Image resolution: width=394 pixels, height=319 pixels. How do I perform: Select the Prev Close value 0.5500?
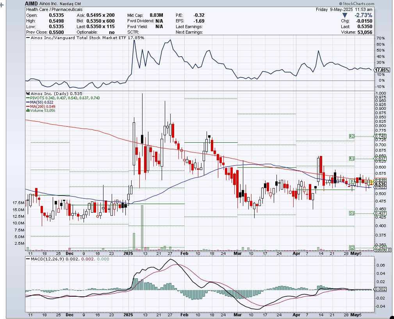(56, 32)
